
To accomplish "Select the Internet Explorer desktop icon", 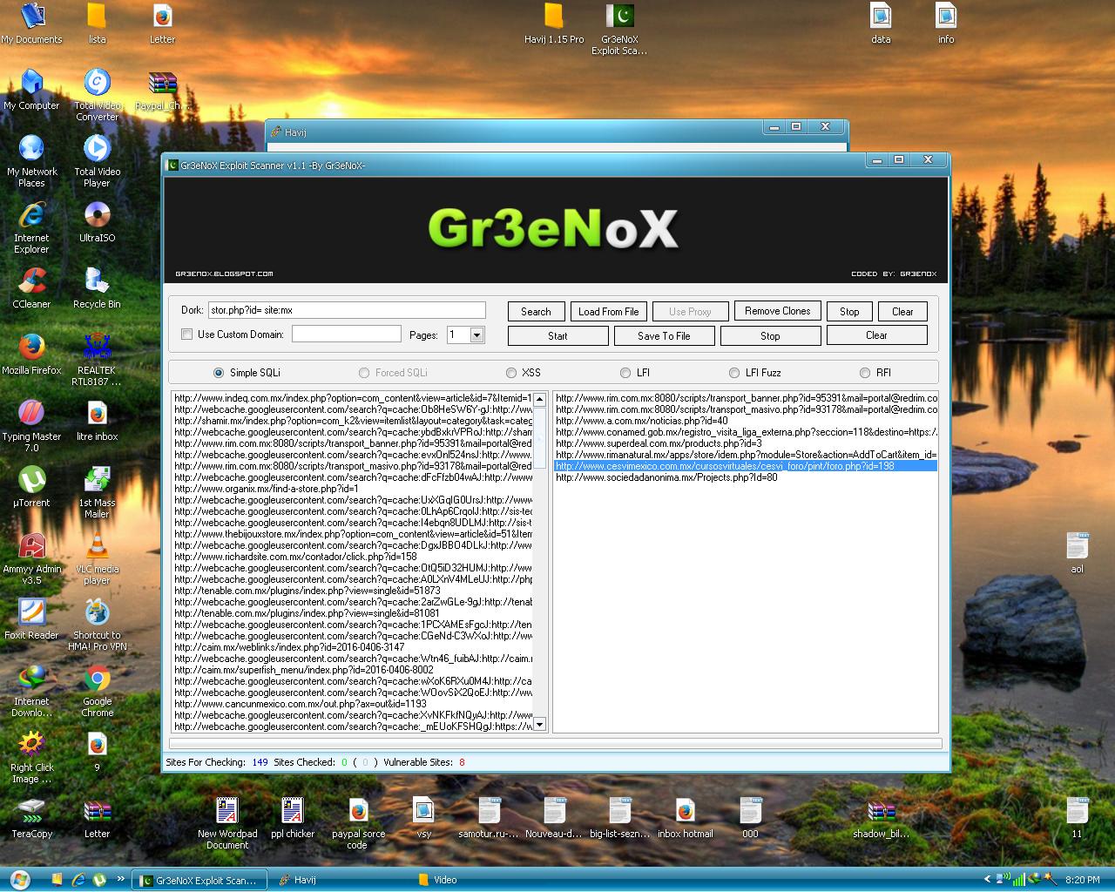I will coord(32,227).
